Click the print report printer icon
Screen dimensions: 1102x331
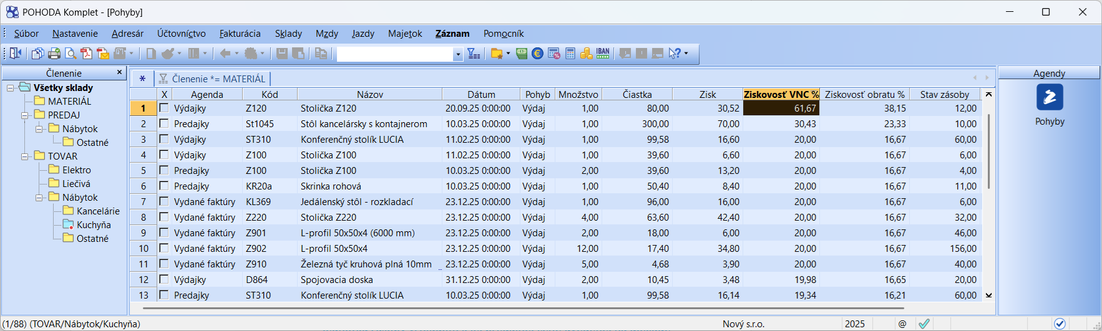[54, 54]
